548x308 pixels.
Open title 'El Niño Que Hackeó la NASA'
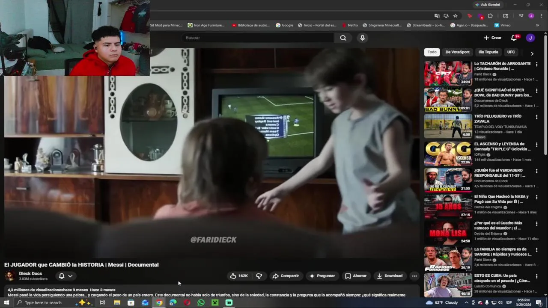tap(501, 199)
